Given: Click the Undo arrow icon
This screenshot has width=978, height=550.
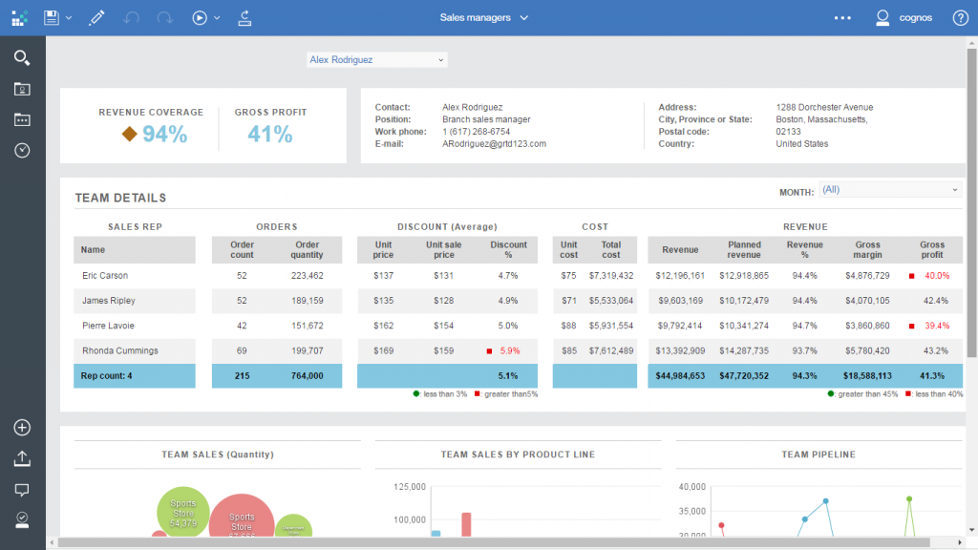Looking at the screenshot, I should click(x=132, y=17).
